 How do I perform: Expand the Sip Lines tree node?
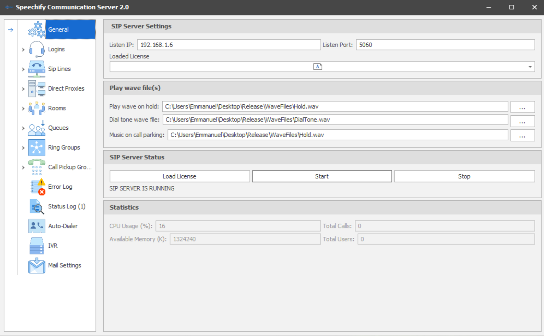[x=23, y=69]
